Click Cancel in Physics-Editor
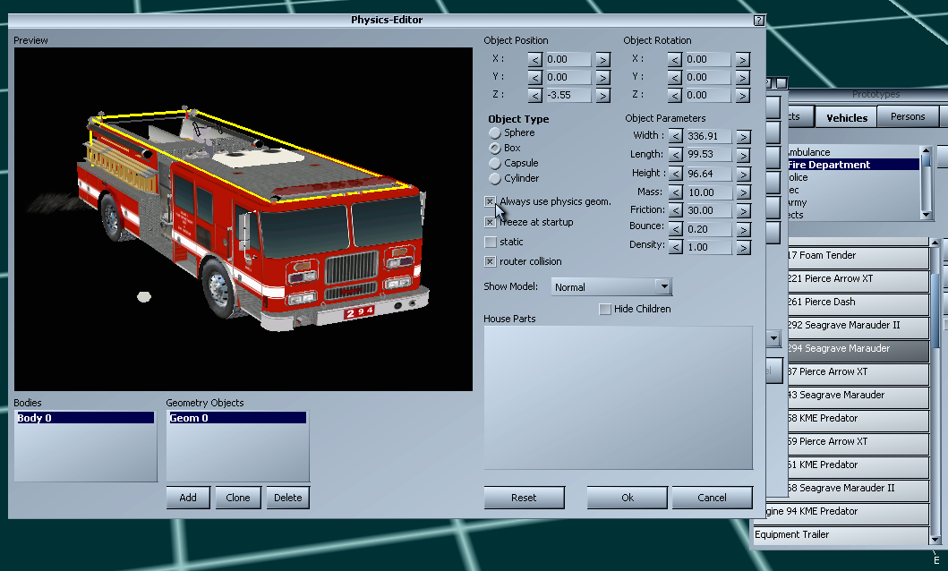 click(713, 498)
